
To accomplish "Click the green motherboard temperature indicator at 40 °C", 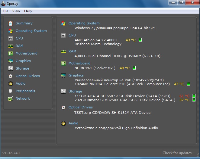I will [x=134, y=68].
